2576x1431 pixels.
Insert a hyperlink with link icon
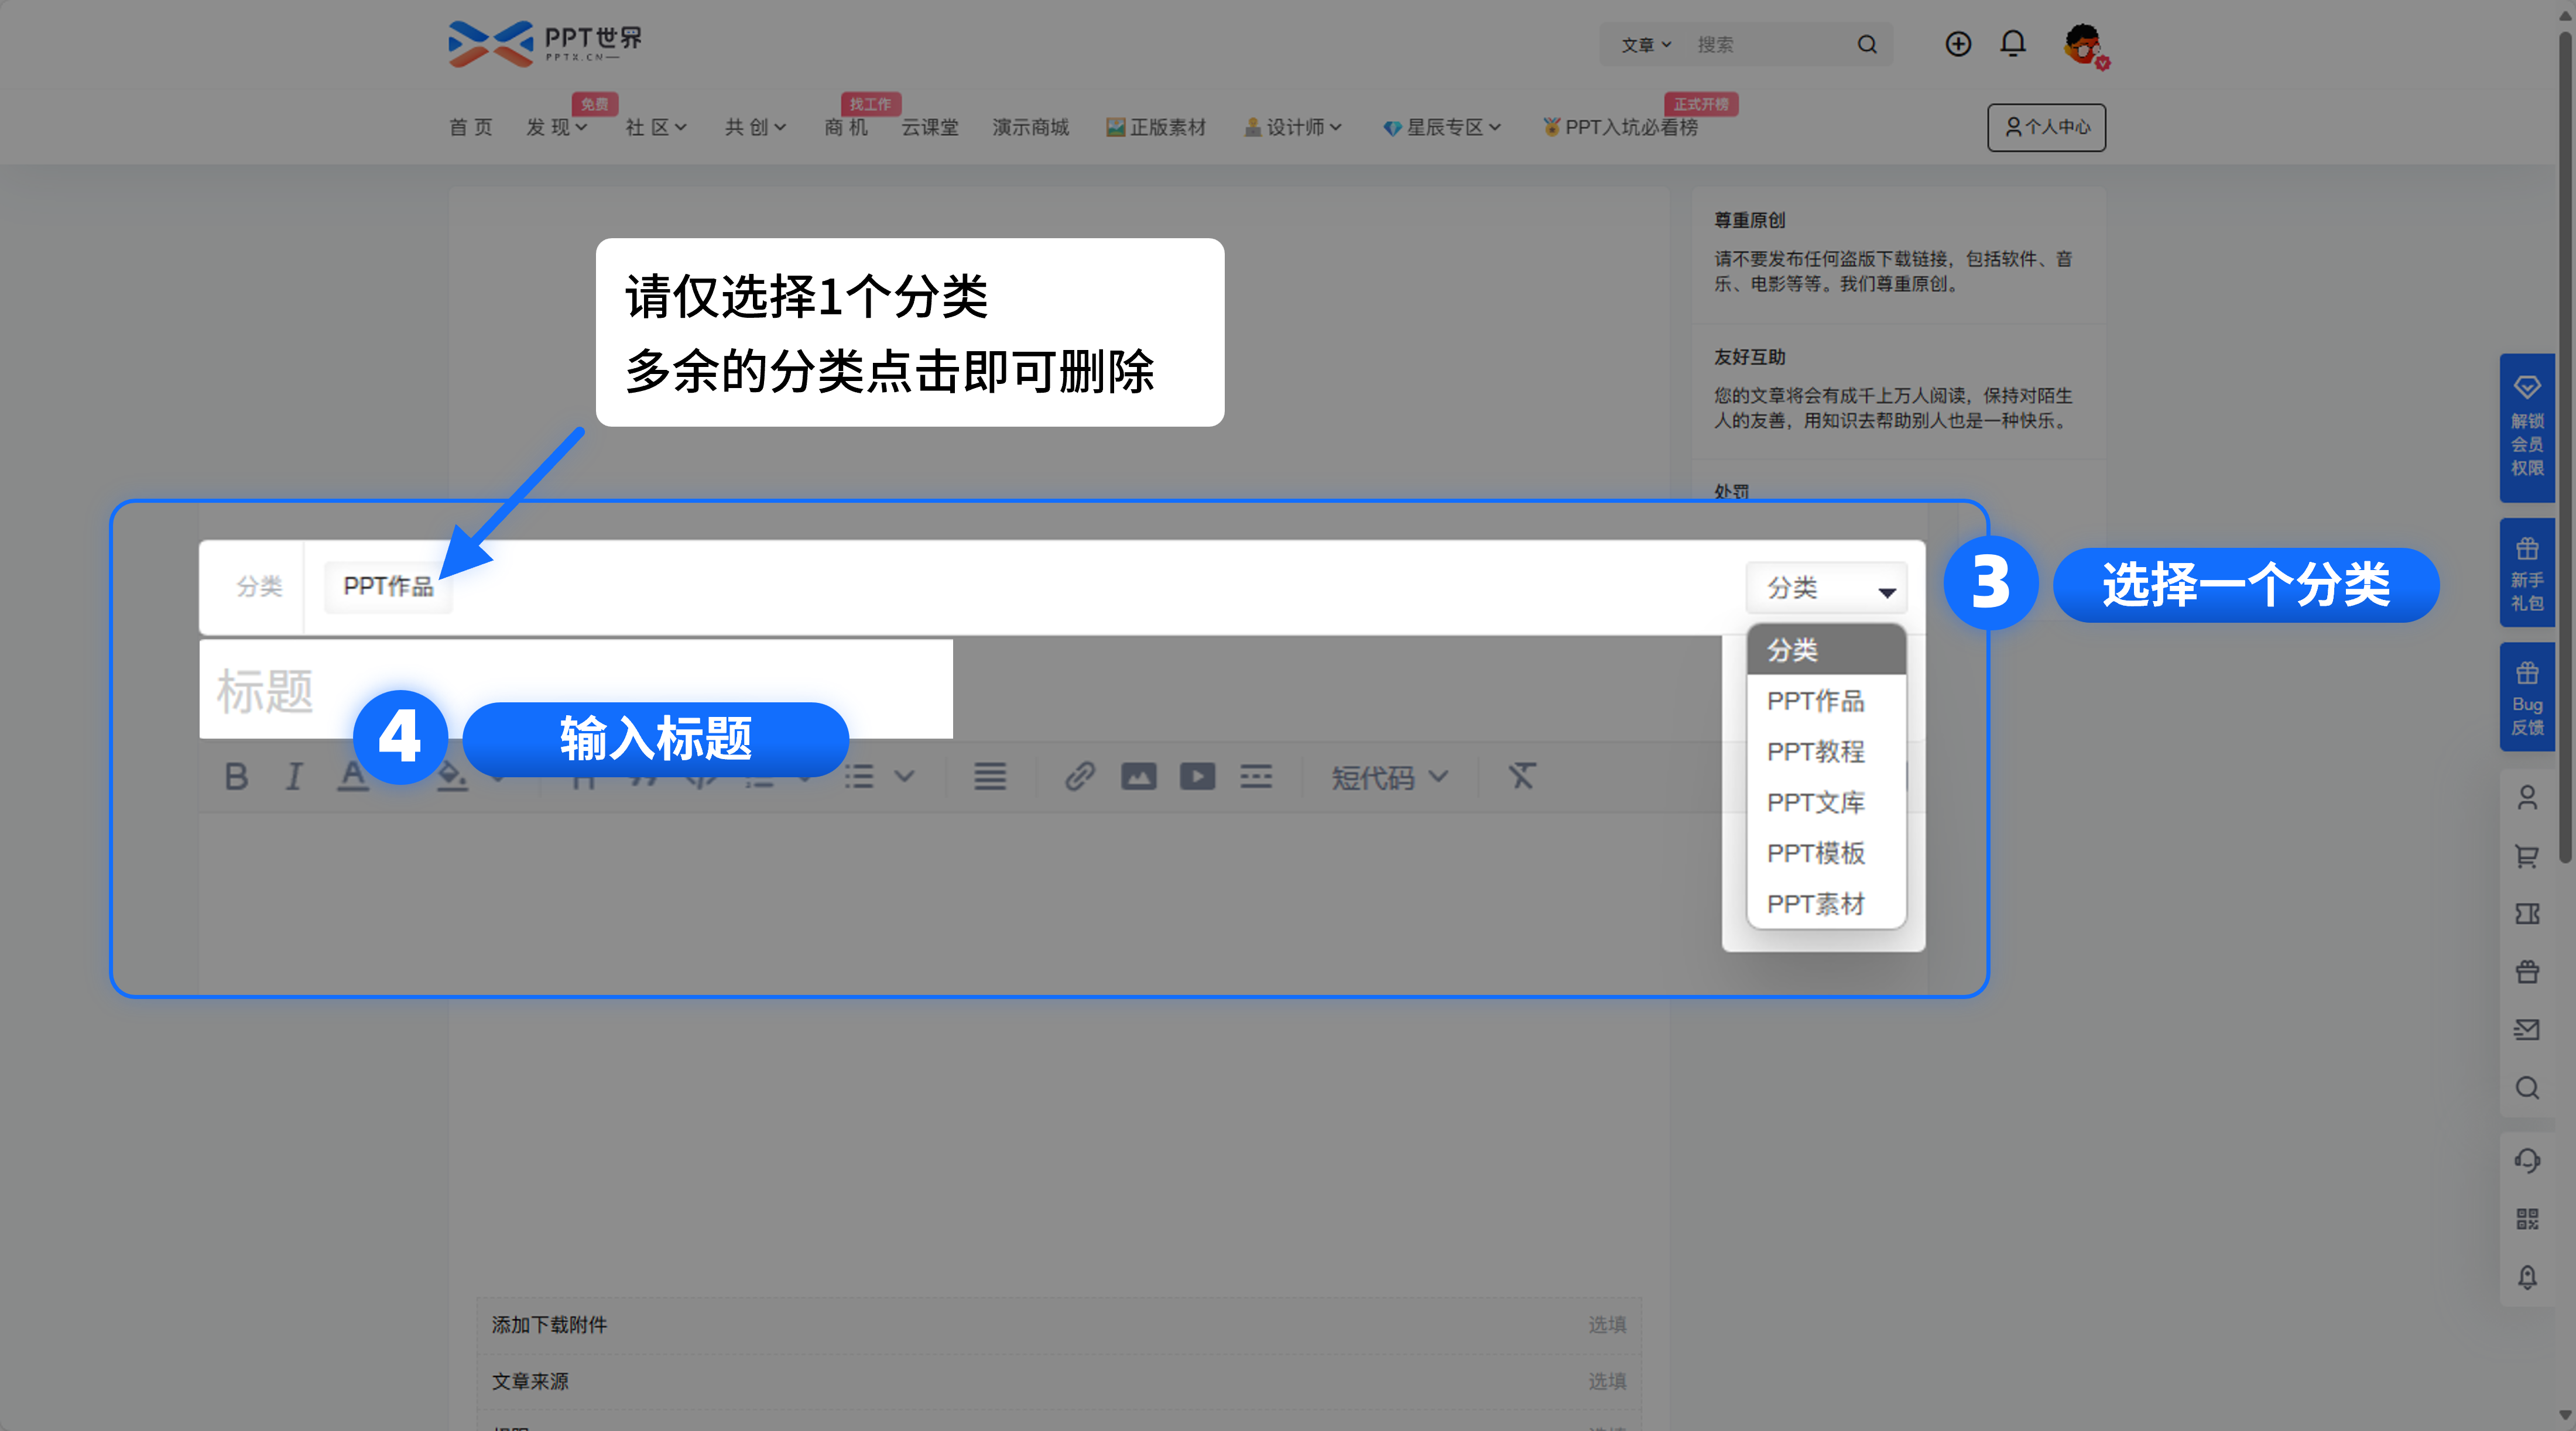pyautogui.click(x=1080, y=776)
